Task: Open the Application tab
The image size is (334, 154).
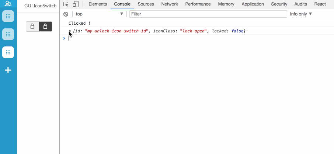Action: [253, 4]
